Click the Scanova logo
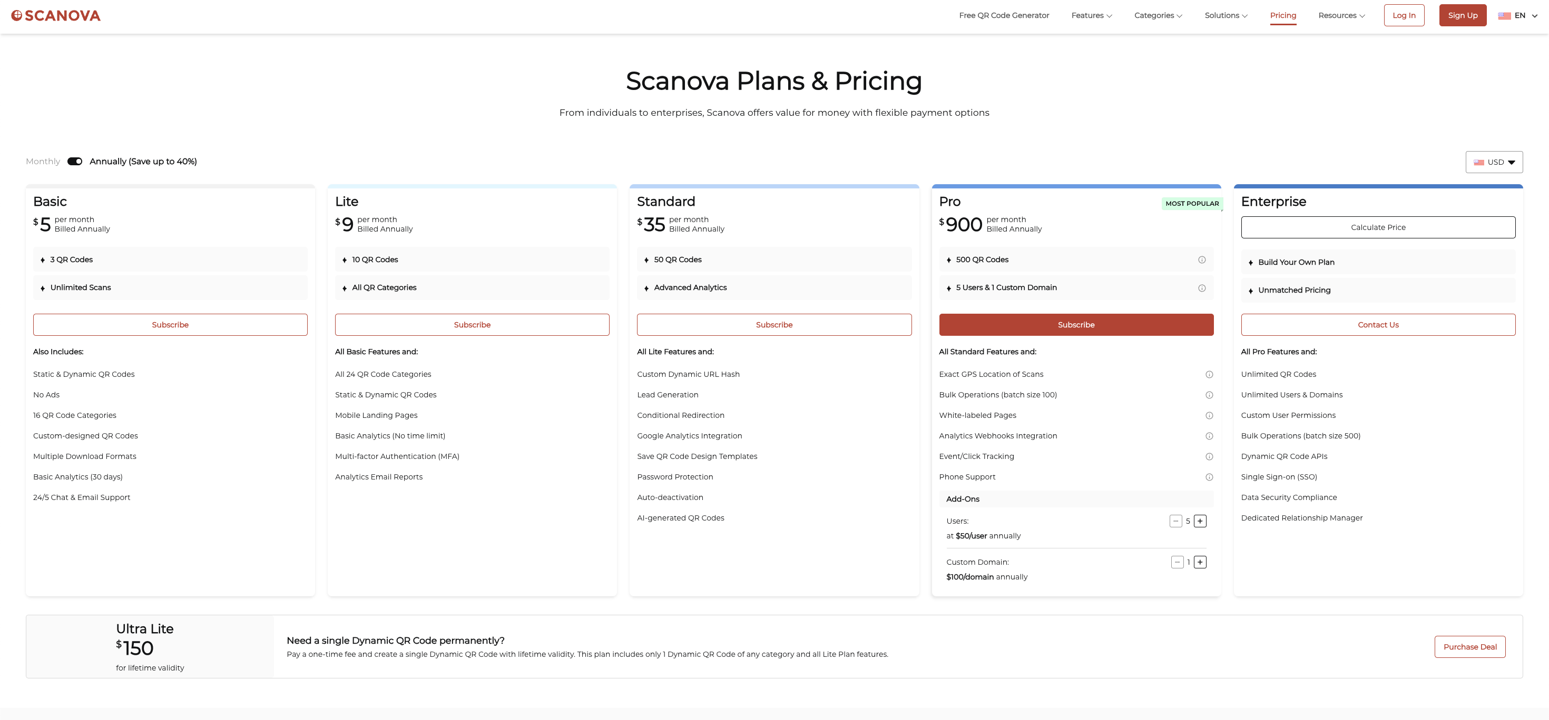 point(56,16)
